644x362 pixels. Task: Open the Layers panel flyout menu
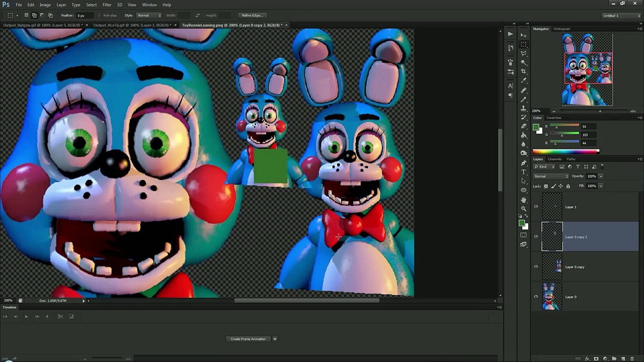coord(639,159)
